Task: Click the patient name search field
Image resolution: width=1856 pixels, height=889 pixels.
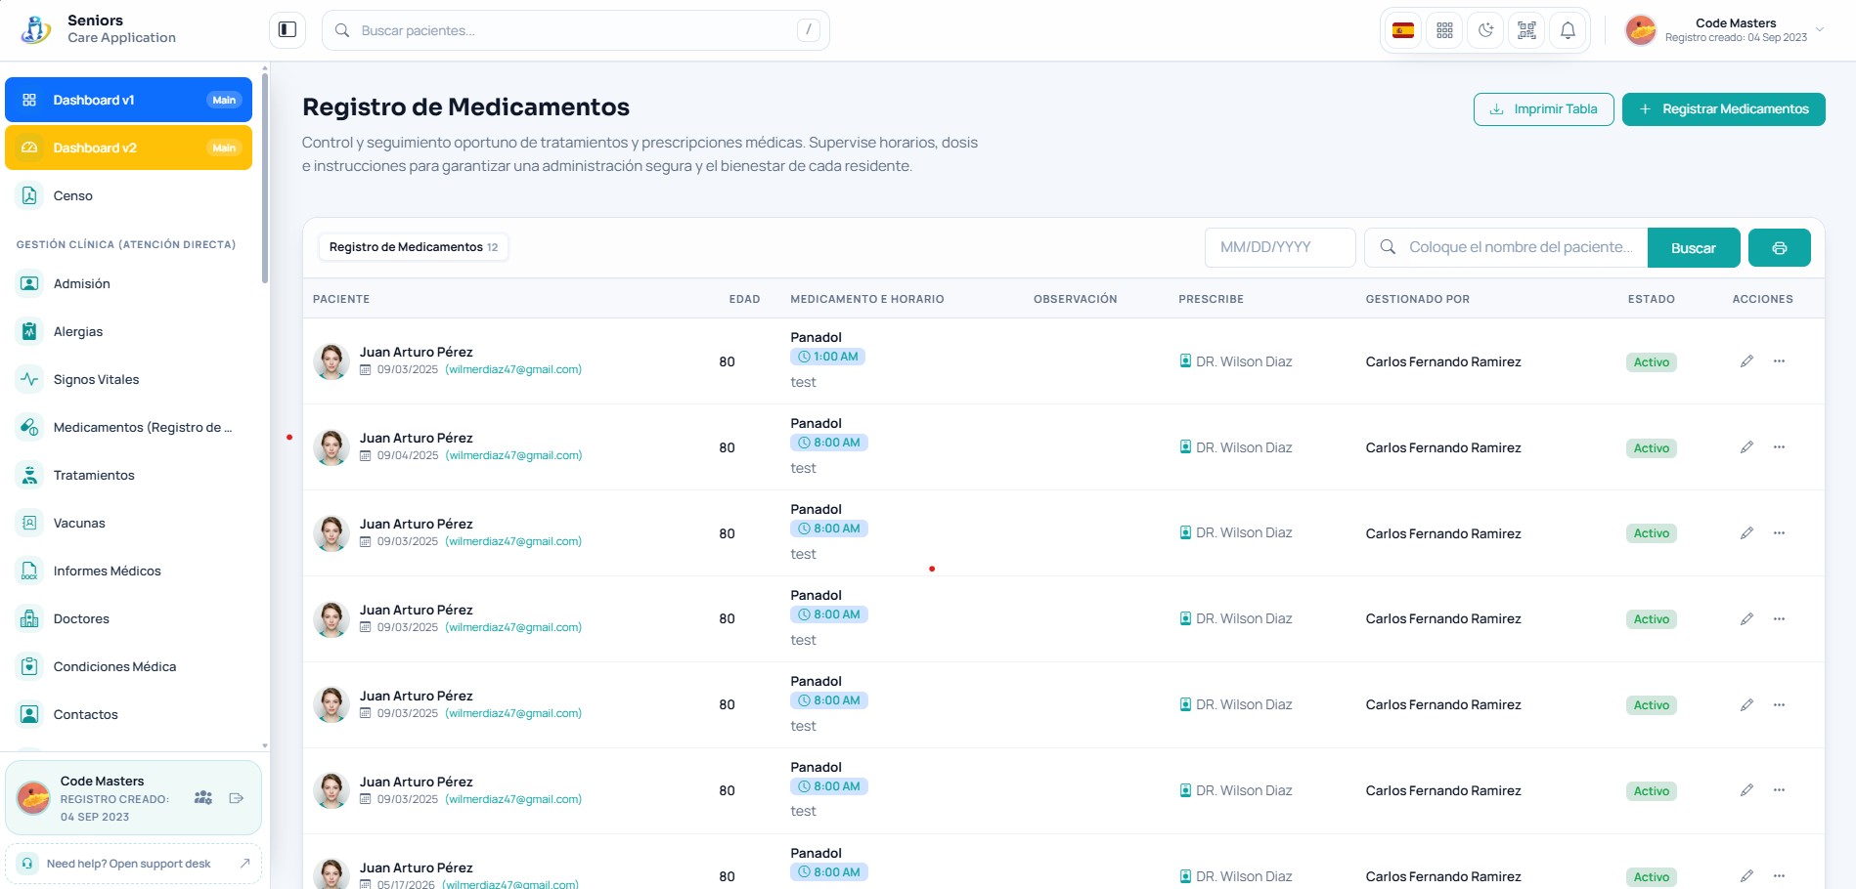Action: [1506, 247]
